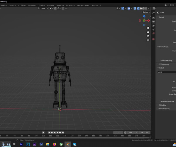Select the pan hand icon in viewport
Screen dimensions: 176x147
(148, 32)
